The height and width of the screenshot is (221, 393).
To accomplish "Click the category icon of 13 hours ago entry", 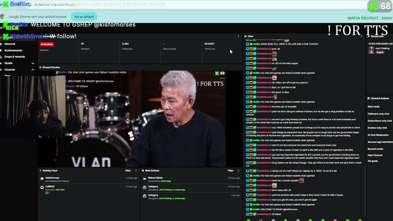I will 145,187.
